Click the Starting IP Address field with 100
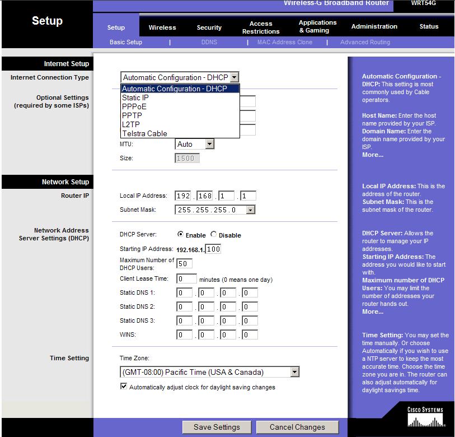This screenshot has height=437, width=455. coord(213,249)
